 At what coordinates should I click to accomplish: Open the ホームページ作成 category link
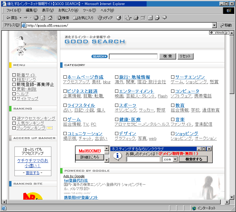[x=85, y=77]
